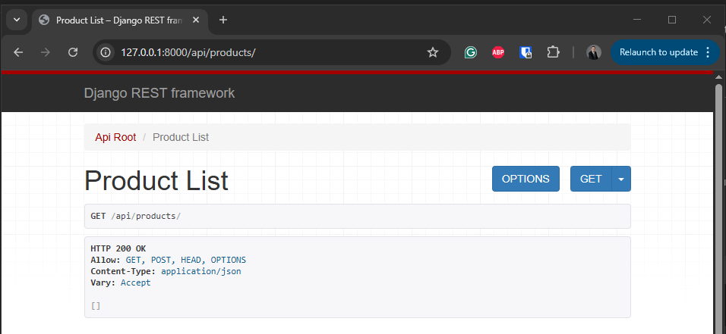This screenshot has height=334, width=726.
Task: Open the Extensions puzzle menu
Action: pos(554,53)
